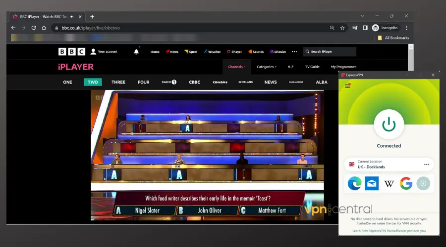
Task: Switch to BBC Scotland channel
Action: click(x=245, y=82)
